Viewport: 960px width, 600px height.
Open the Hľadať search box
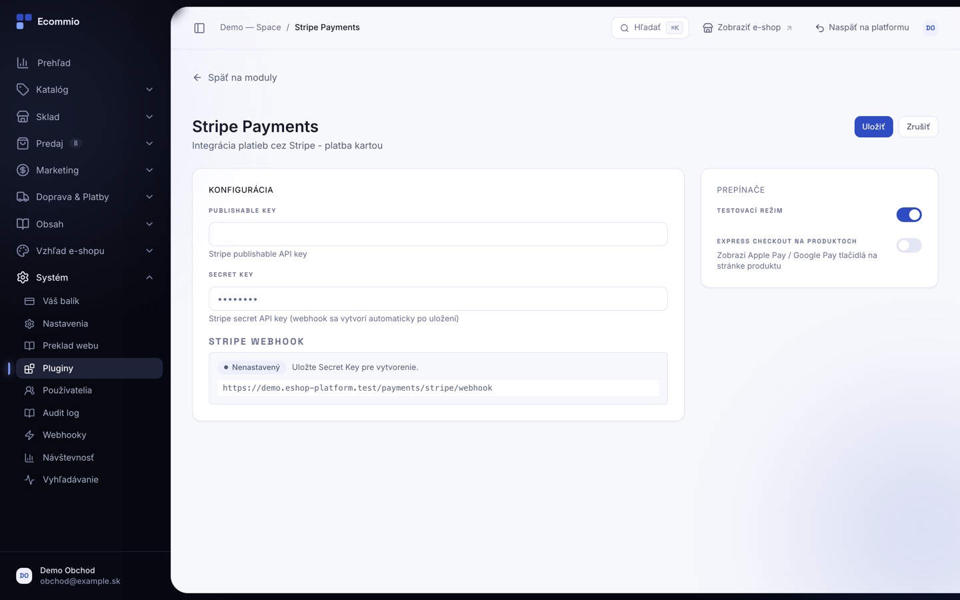click(x=650, y=28)
